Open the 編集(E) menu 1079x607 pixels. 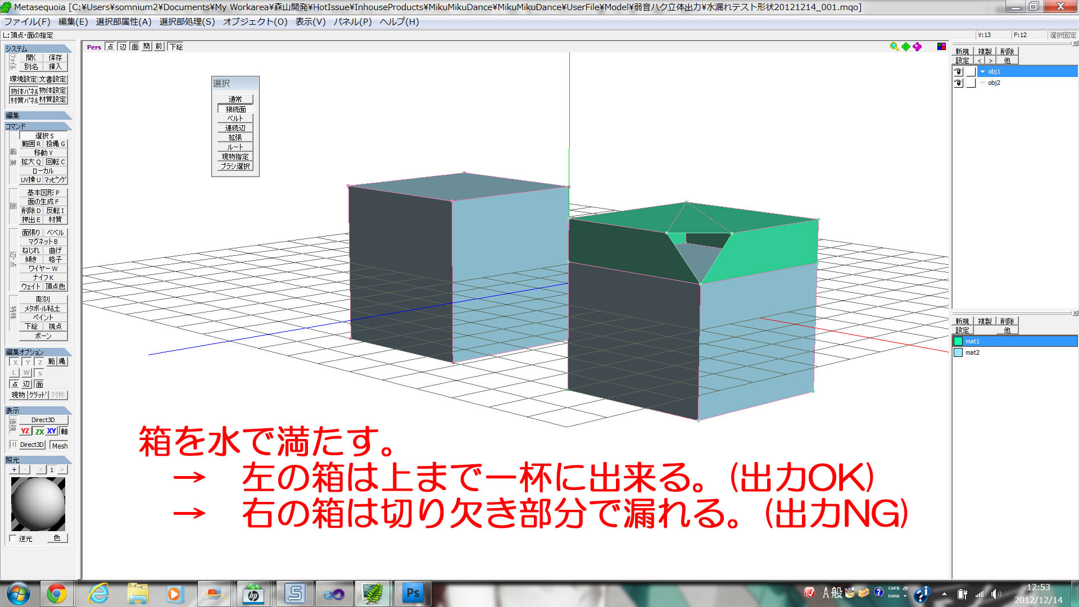73,22
